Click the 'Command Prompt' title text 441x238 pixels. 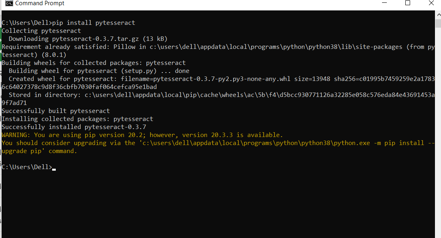point(40,3)
